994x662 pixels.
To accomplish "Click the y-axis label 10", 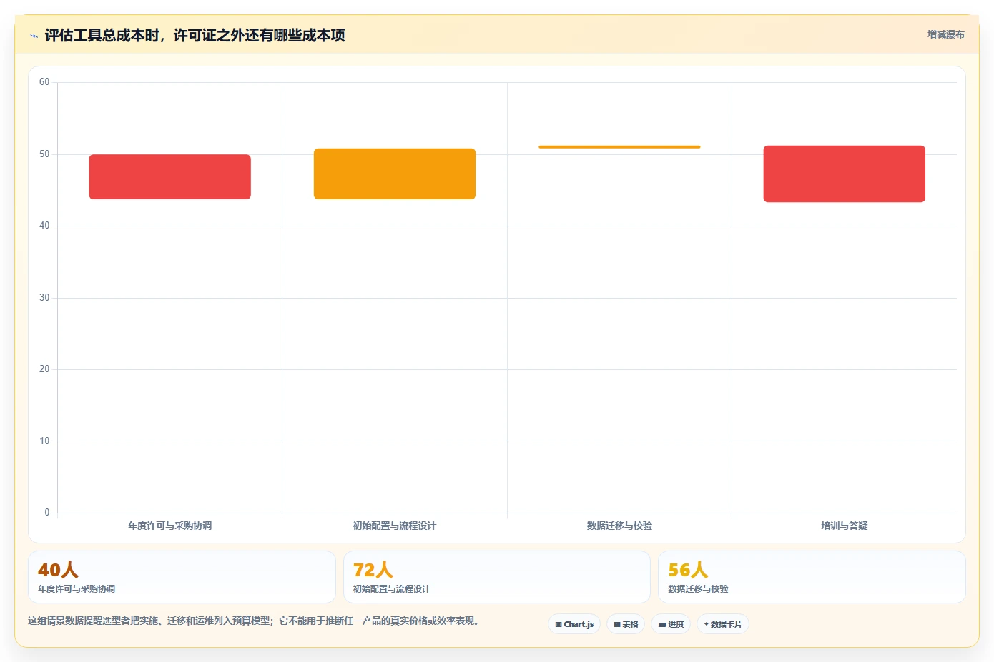I will (44, 441).
